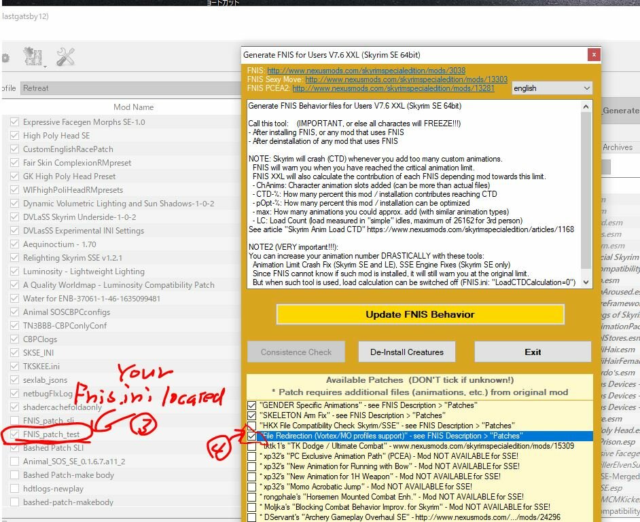Toggle Moljka's Blocking Combat Behavior checkbox
This screenshot has width=640, height=522.
pos(252,507)
